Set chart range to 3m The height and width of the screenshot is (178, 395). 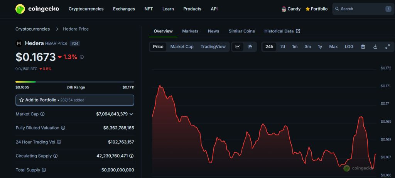[307, 47]
